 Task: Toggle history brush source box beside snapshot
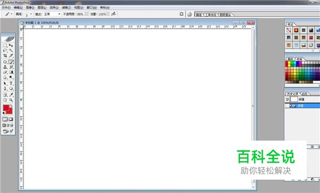coord(287,99)
